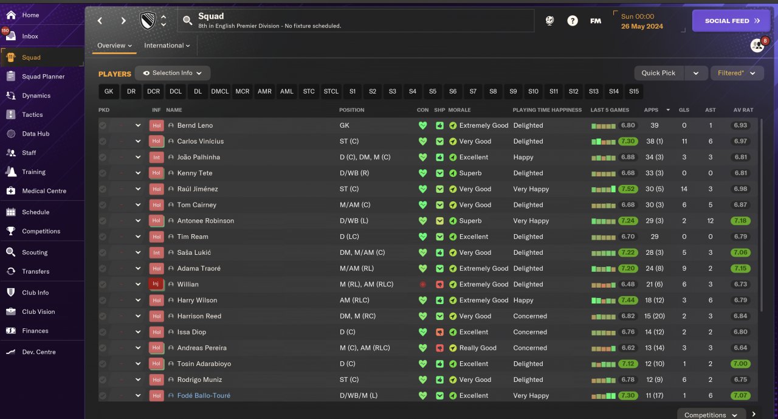778x419 pixels.
Task: Click the forward navigation arrow
Action: [x=123, y=21]
